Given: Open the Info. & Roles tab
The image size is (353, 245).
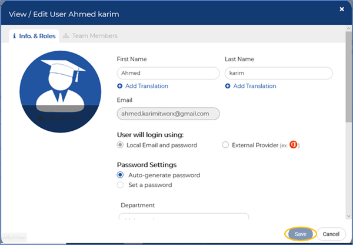Looking at the screenshot, I should (34, 36).
